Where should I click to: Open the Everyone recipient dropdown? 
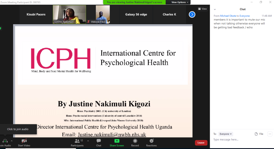click(226, 134)
